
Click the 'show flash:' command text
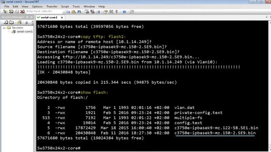(x=94, y=92)
